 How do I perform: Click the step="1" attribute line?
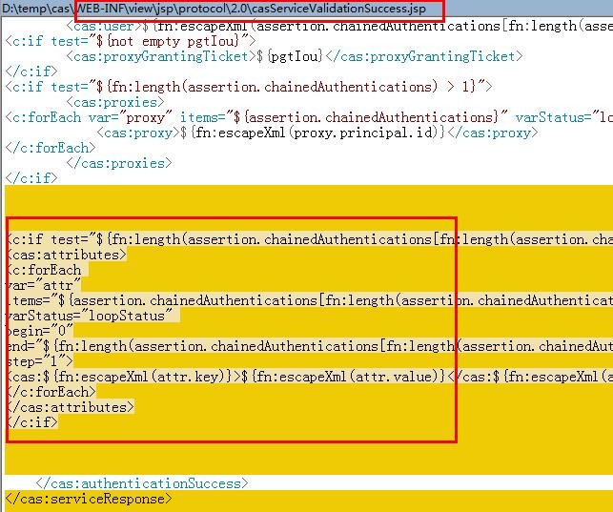click(39, 361)
